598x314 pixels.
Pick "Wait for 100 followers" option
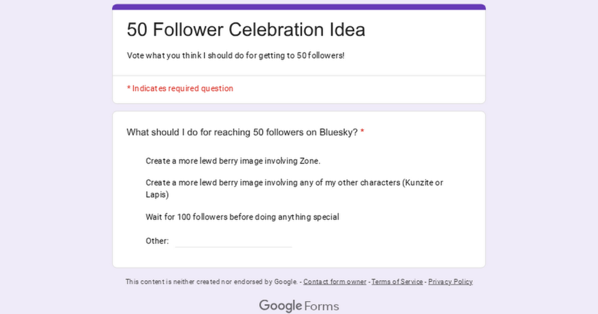[242, 217]
